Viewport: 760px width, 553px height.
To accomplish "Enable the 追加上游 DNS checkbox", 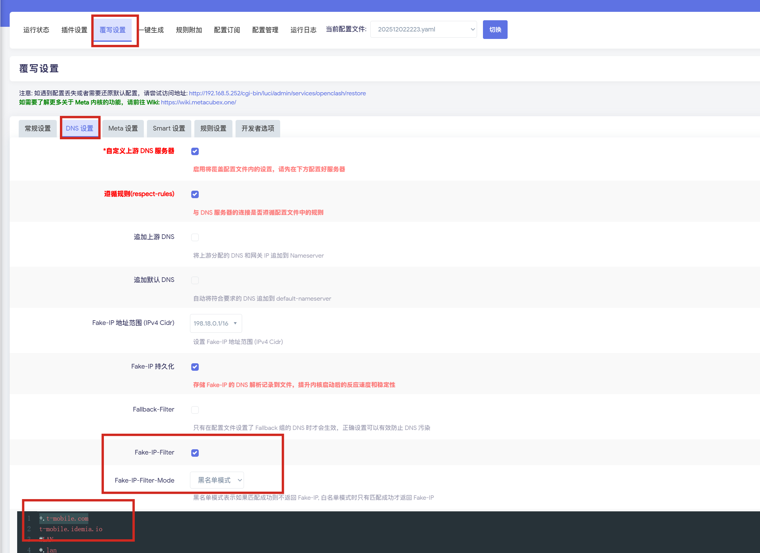I will (195, 237).
